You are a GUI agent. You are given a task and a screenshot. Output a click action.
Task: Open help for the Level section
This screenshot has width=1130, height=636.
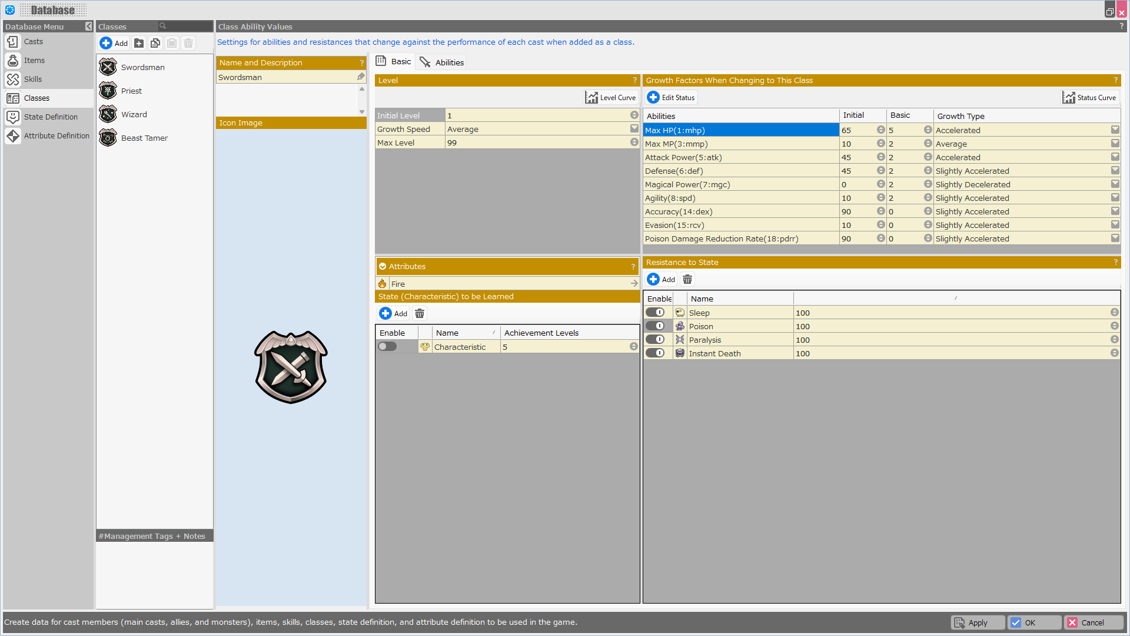(x=634, y=81)
